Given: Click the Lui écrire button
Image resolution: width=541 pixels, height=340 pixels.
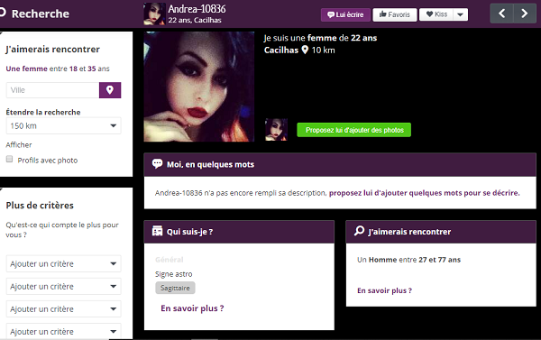Looking at the screenshot, I should pos(345,14).
